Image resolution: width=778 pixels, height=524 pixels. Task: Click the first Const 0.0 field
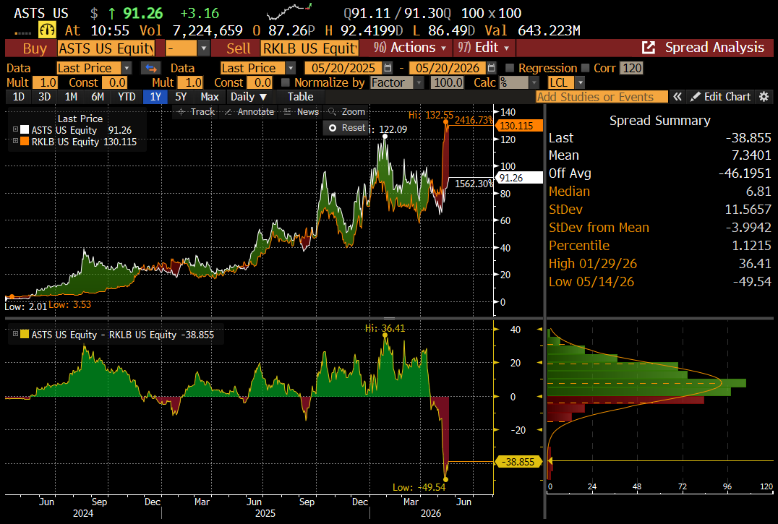[115, 82]
